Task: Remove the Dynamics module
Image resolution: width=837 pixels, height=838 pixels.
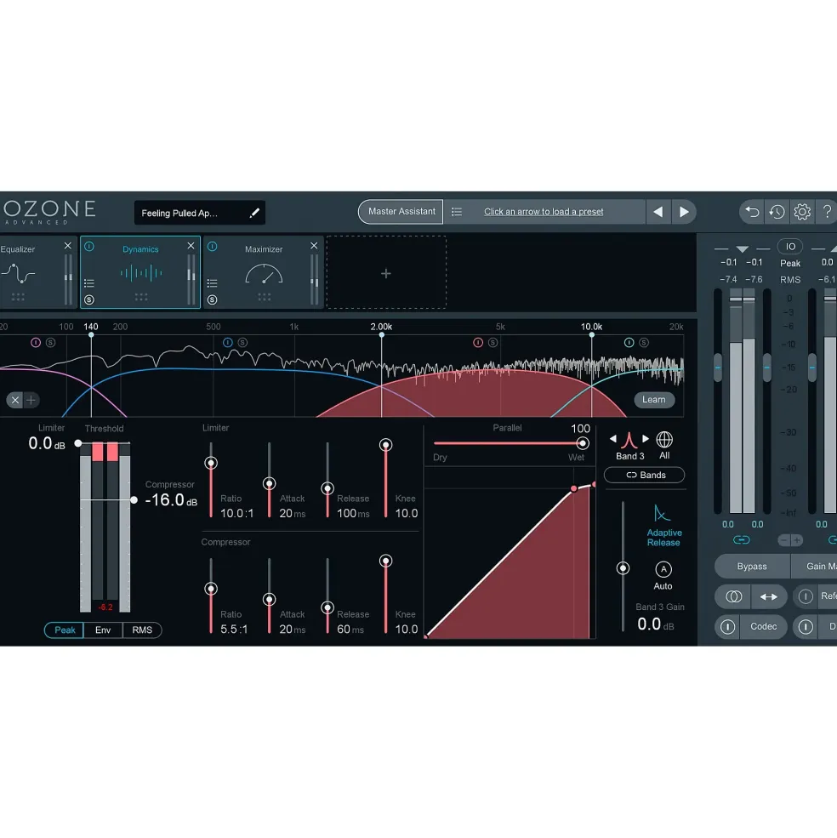Action: coord(191,246)
